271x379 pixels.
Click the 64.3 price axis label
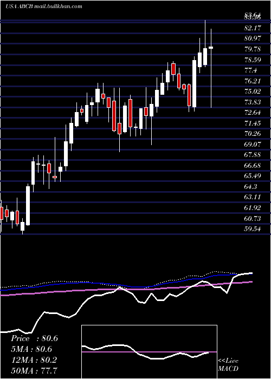[x=250, y=187]
